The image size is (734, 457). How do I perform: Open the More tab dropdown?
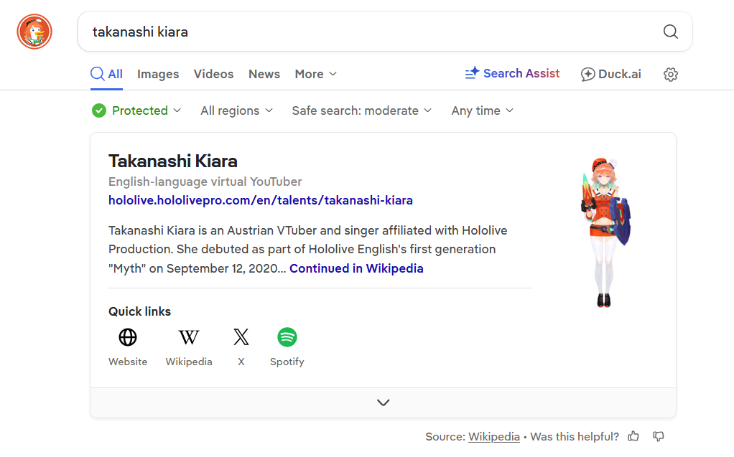pyautogui.click(x=315, y=74)
